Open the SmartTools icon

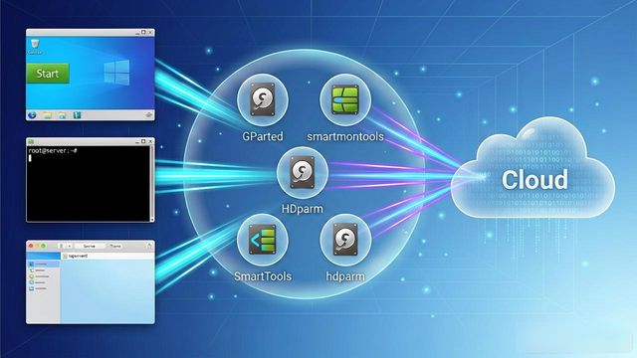pyautogui.click(x=263, y=240)
